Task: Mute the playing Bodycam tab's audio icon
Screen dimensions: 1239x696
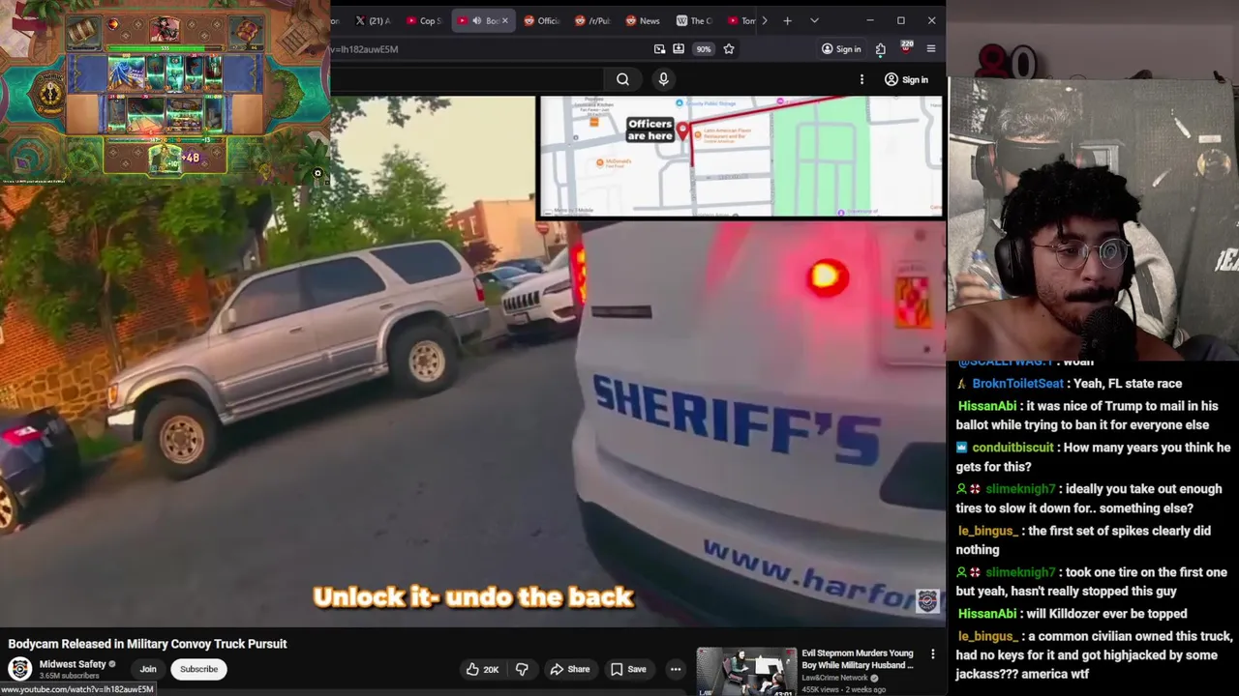Action: click(476, 20)
